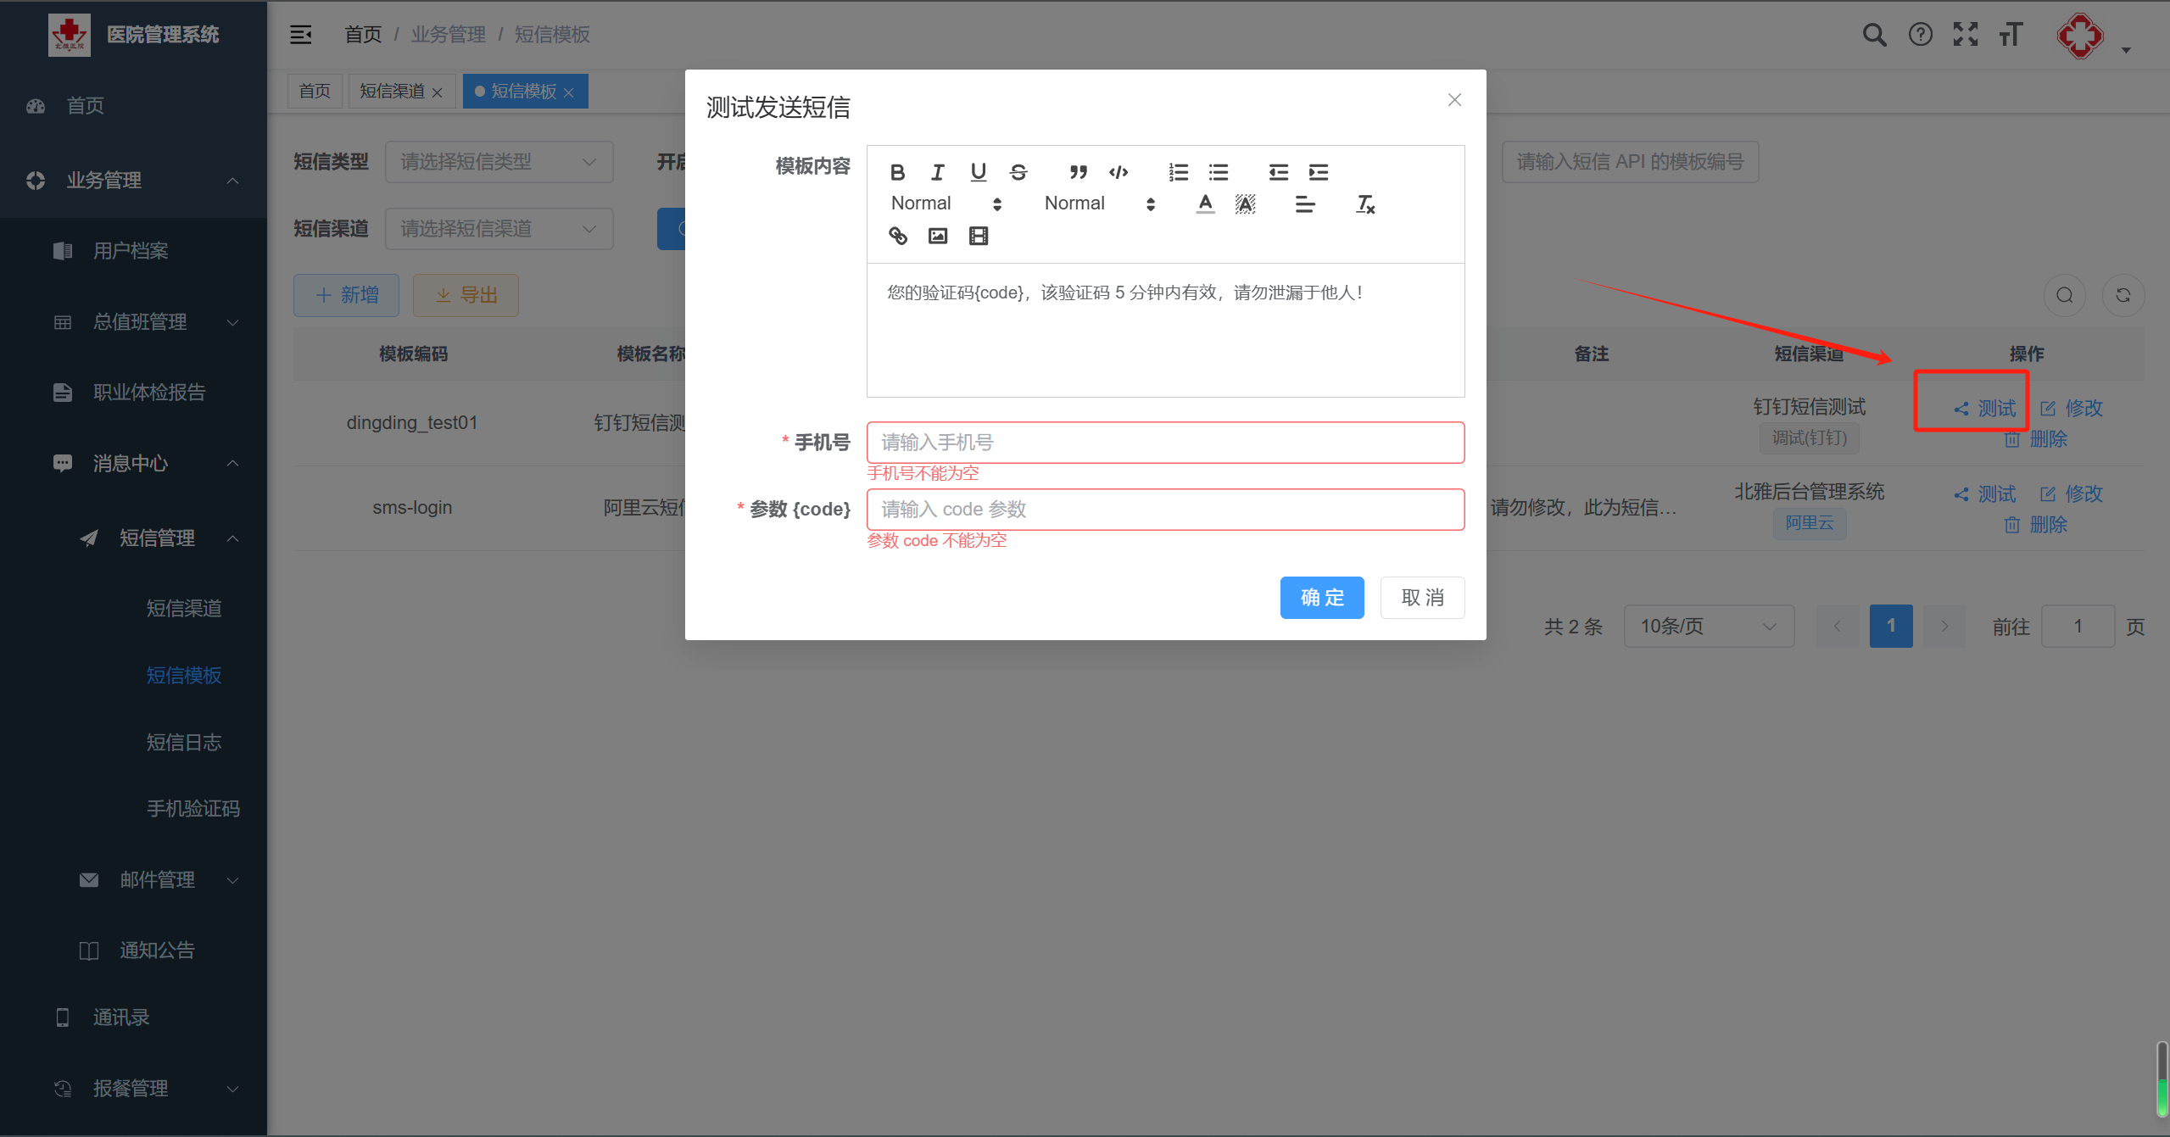The image size is (2170, 1137).
Task: Expand the 邮件管理 sidebar menu
Action: coord(158,879)
